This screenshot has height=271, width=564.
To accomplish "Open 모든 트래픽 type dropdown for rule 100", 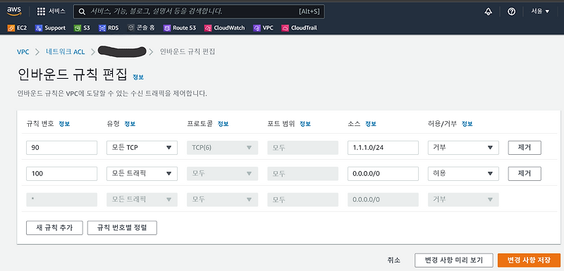I will tap(142, 173).
